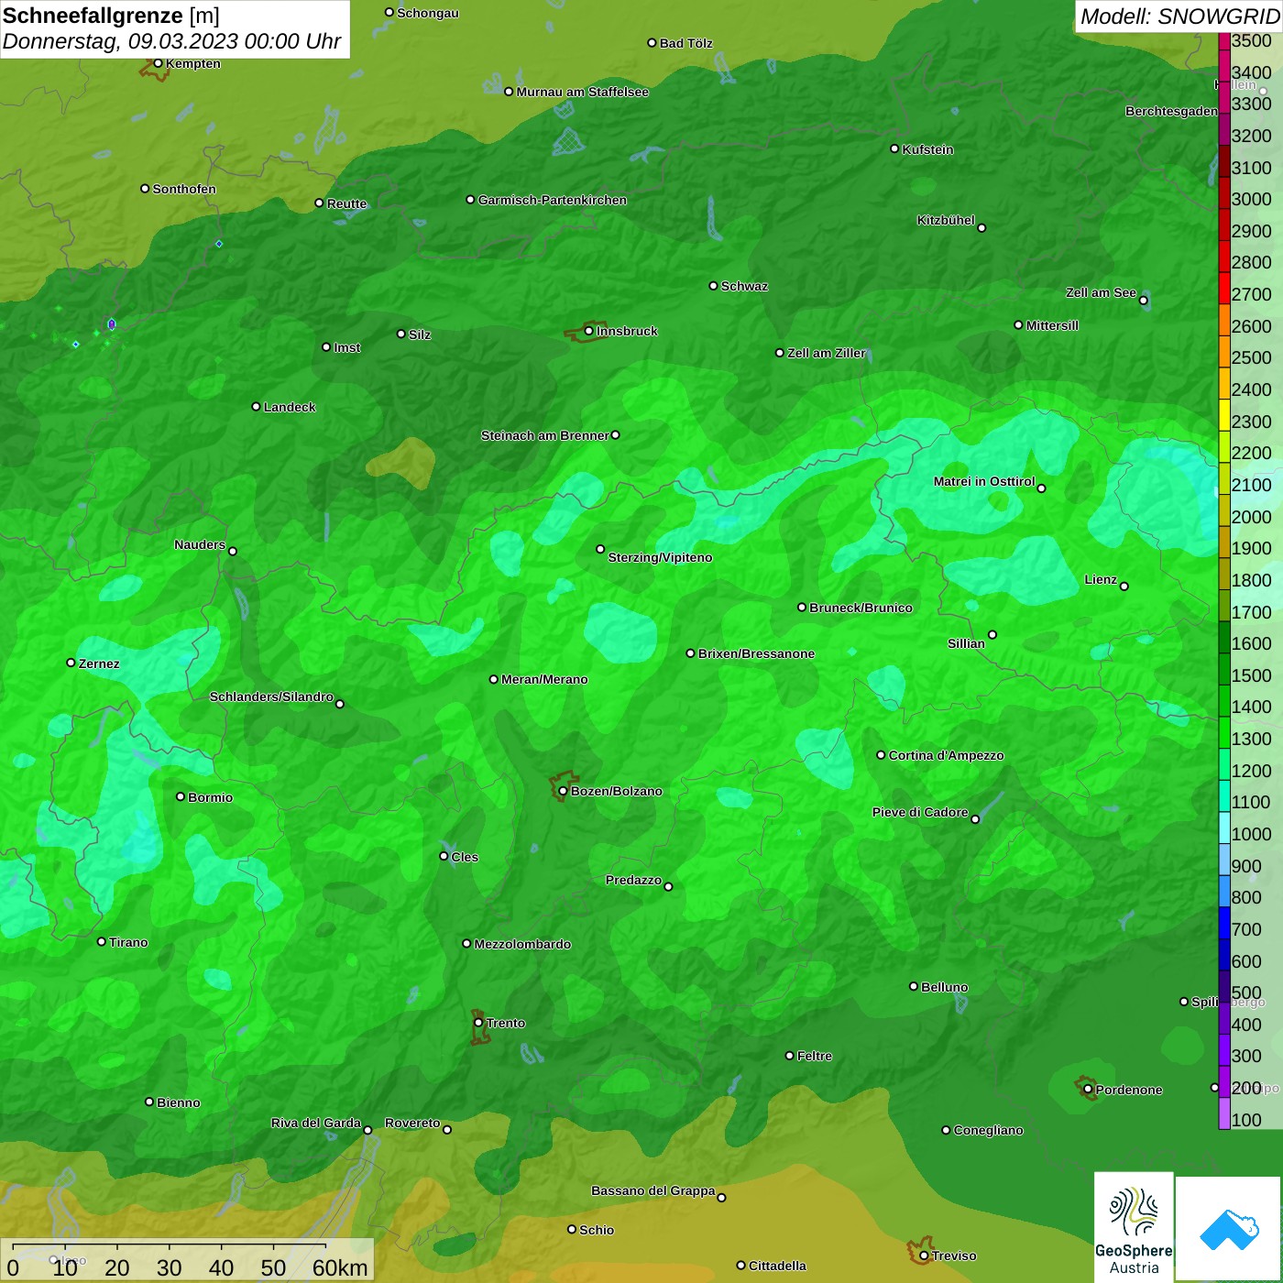Click the GeoSphere Austria logo

pos(1134,1227)
